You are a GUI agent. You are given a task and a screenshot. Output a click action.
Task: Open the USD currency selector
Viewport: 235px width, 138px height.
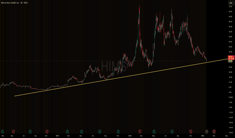(x=231, y=3)
